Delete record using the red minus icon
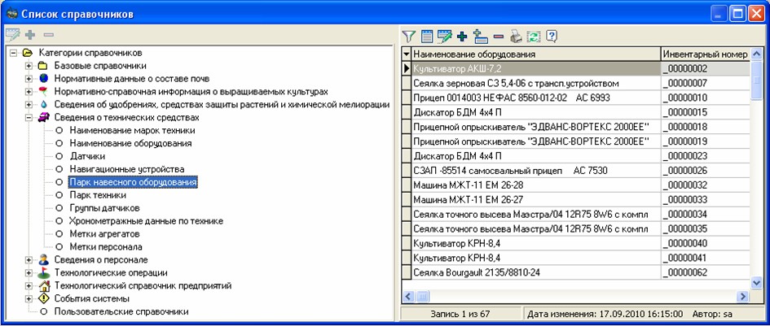 [x=498, y=36]
